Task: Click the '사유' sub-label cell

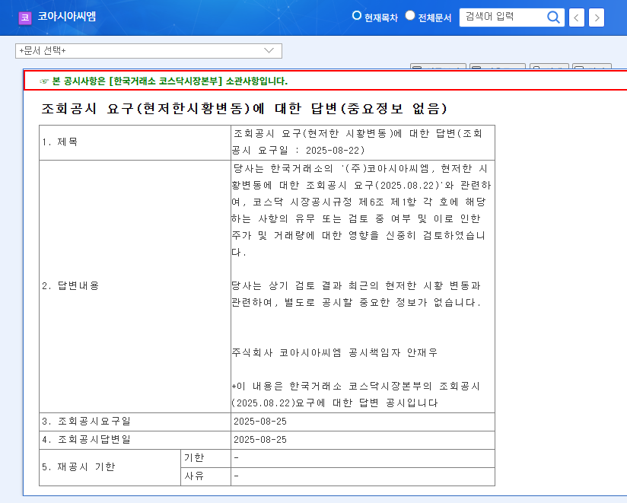Action: (205, 476)
